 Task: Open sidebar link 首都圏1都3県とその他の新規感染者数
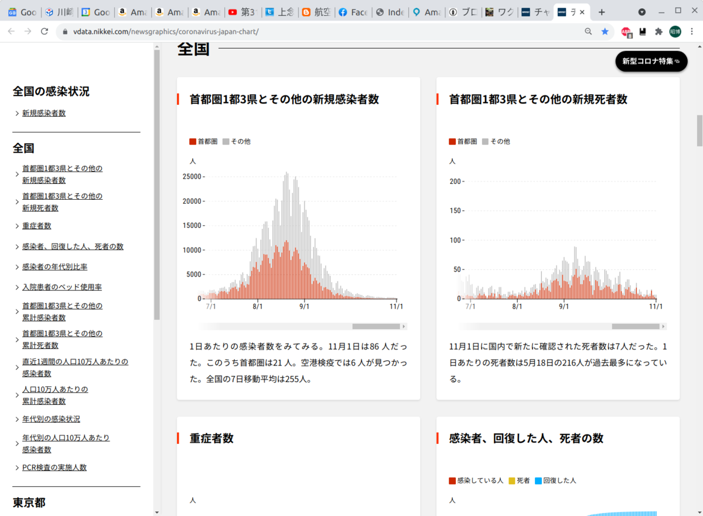pyautogui.click(x=62, y=175)
